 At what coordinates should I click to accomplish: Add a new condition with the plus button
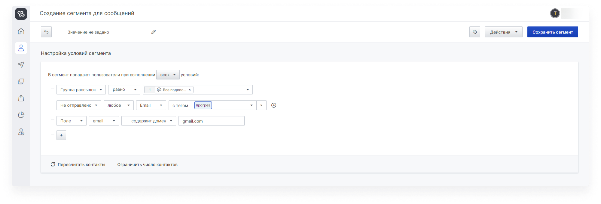click(61, 135)
